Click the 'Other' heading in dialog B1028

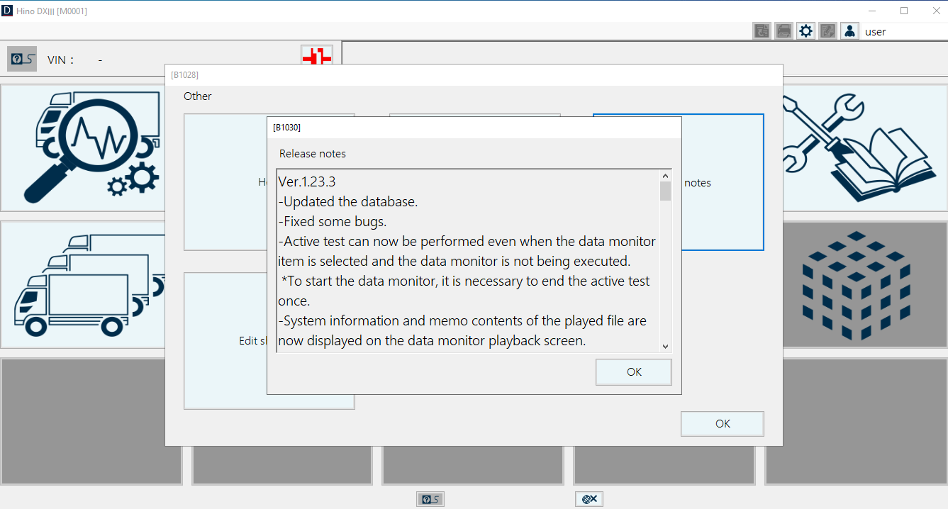(198, 96)
